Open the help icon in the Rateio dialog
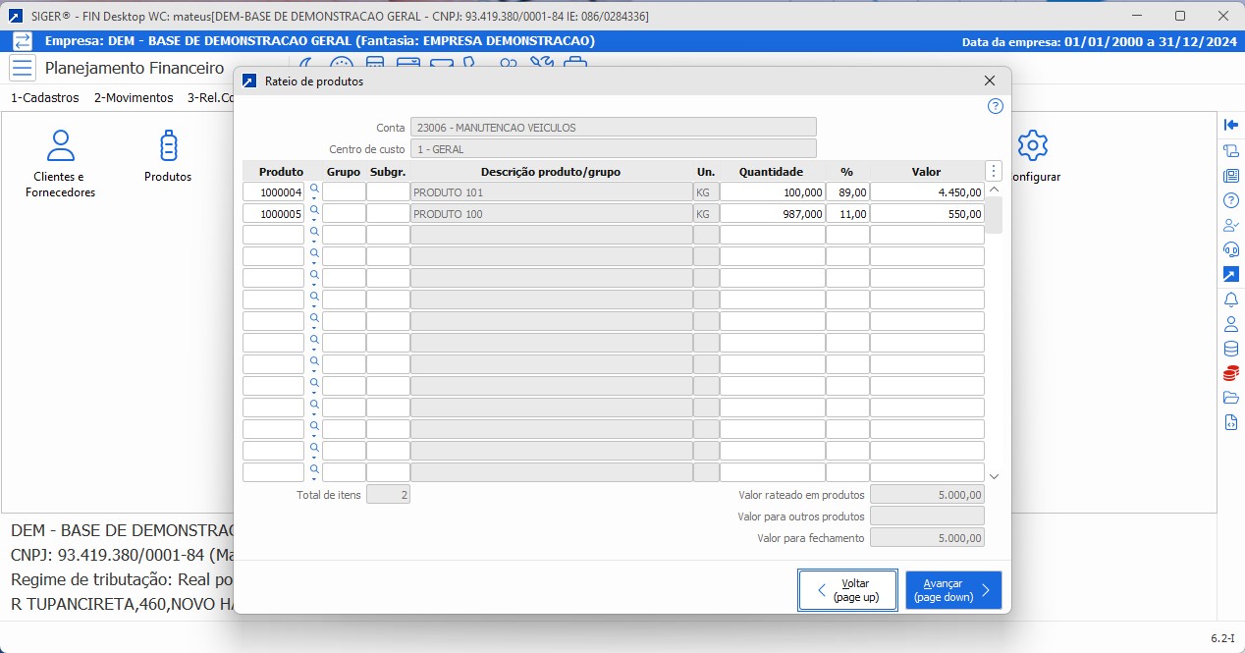The height and width of the screenshot is (653, 1245). 995,106
